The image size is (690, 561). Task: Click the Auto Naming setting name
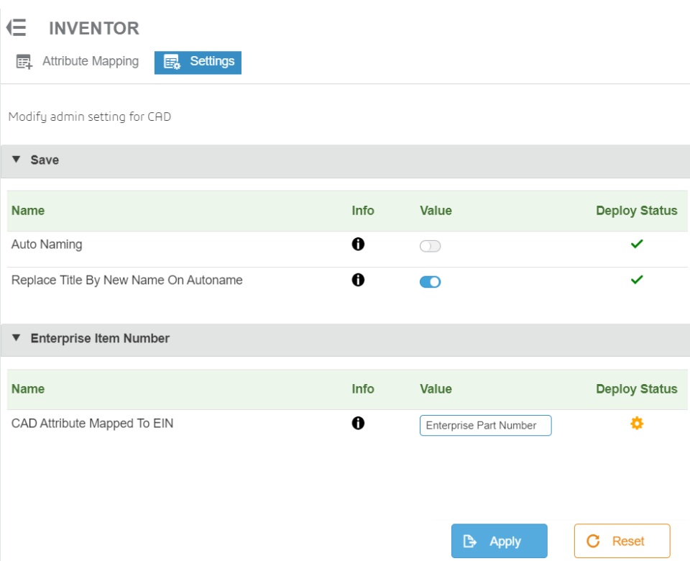pos(47,245)
